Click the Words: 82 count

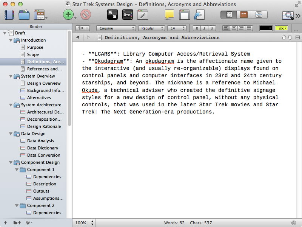coord(174,223)
